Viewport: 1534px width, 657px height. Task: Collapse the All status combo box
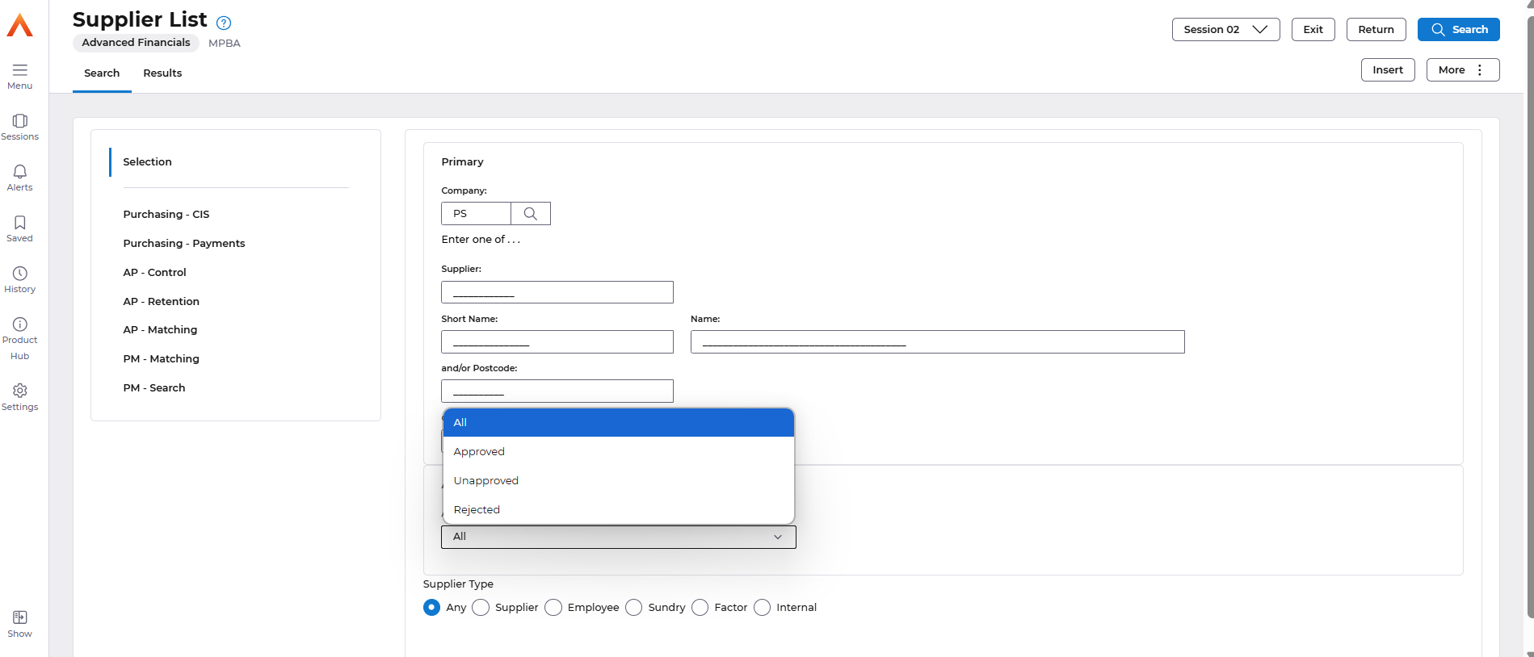[x=618, y=537]
